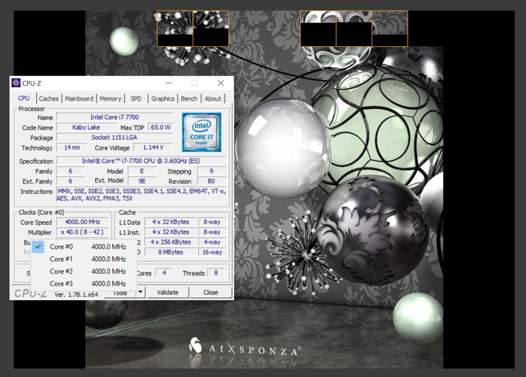Click the Multiplier value x 40.0 (8 - 42)

[82, 232]
